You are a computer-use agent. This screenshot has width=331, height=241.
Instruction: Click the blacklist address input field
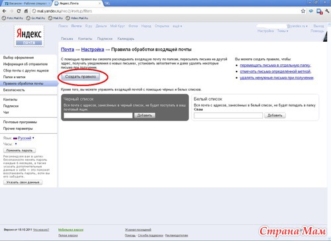[98, 115]
